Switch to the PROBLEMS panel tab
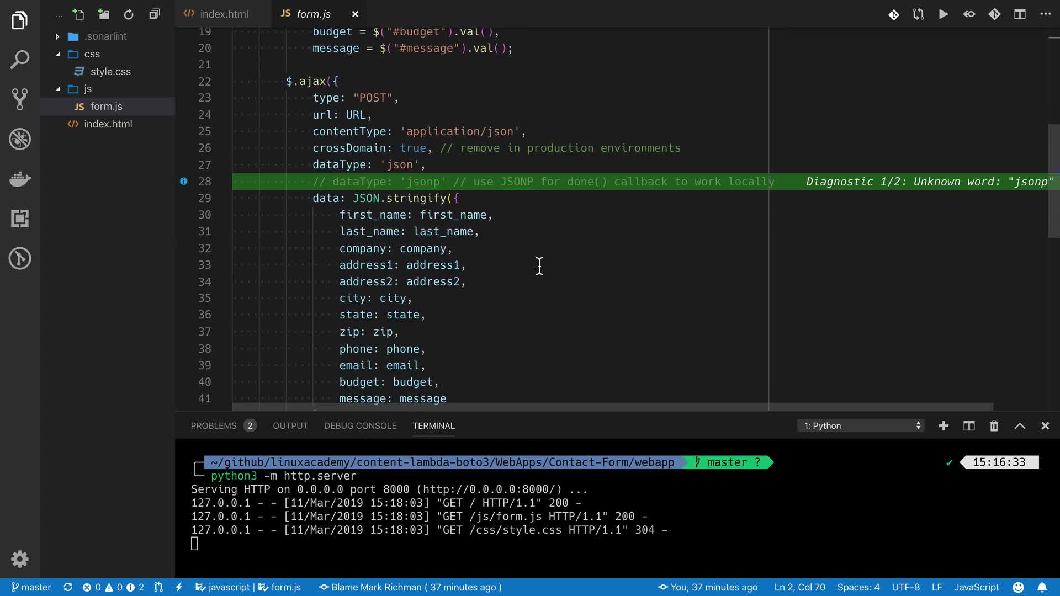Image resolution: width=1060 pixels, height=596 pixels. [x=214, y=426]
